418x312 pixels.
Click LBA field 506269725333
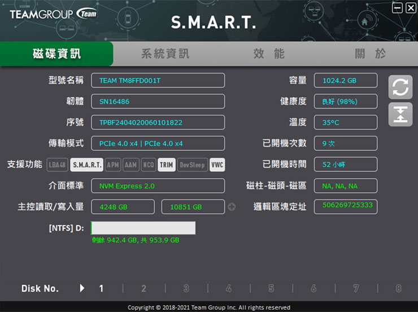346,207
